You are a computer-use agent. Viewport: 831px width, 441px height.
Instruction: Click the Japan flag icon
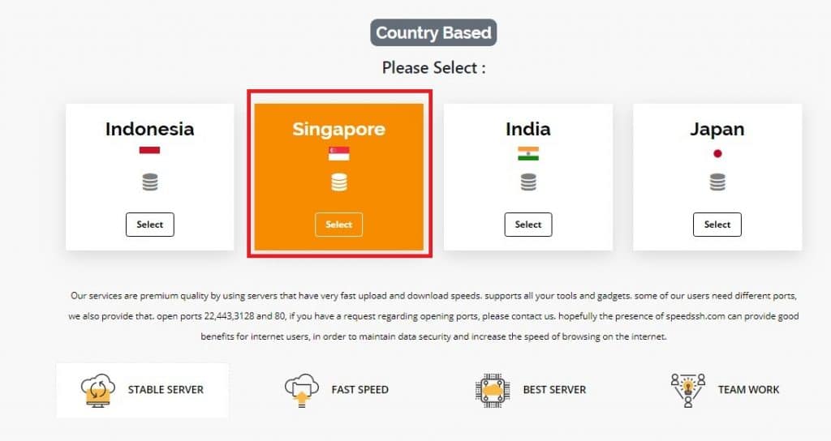(x=717, y=153)
